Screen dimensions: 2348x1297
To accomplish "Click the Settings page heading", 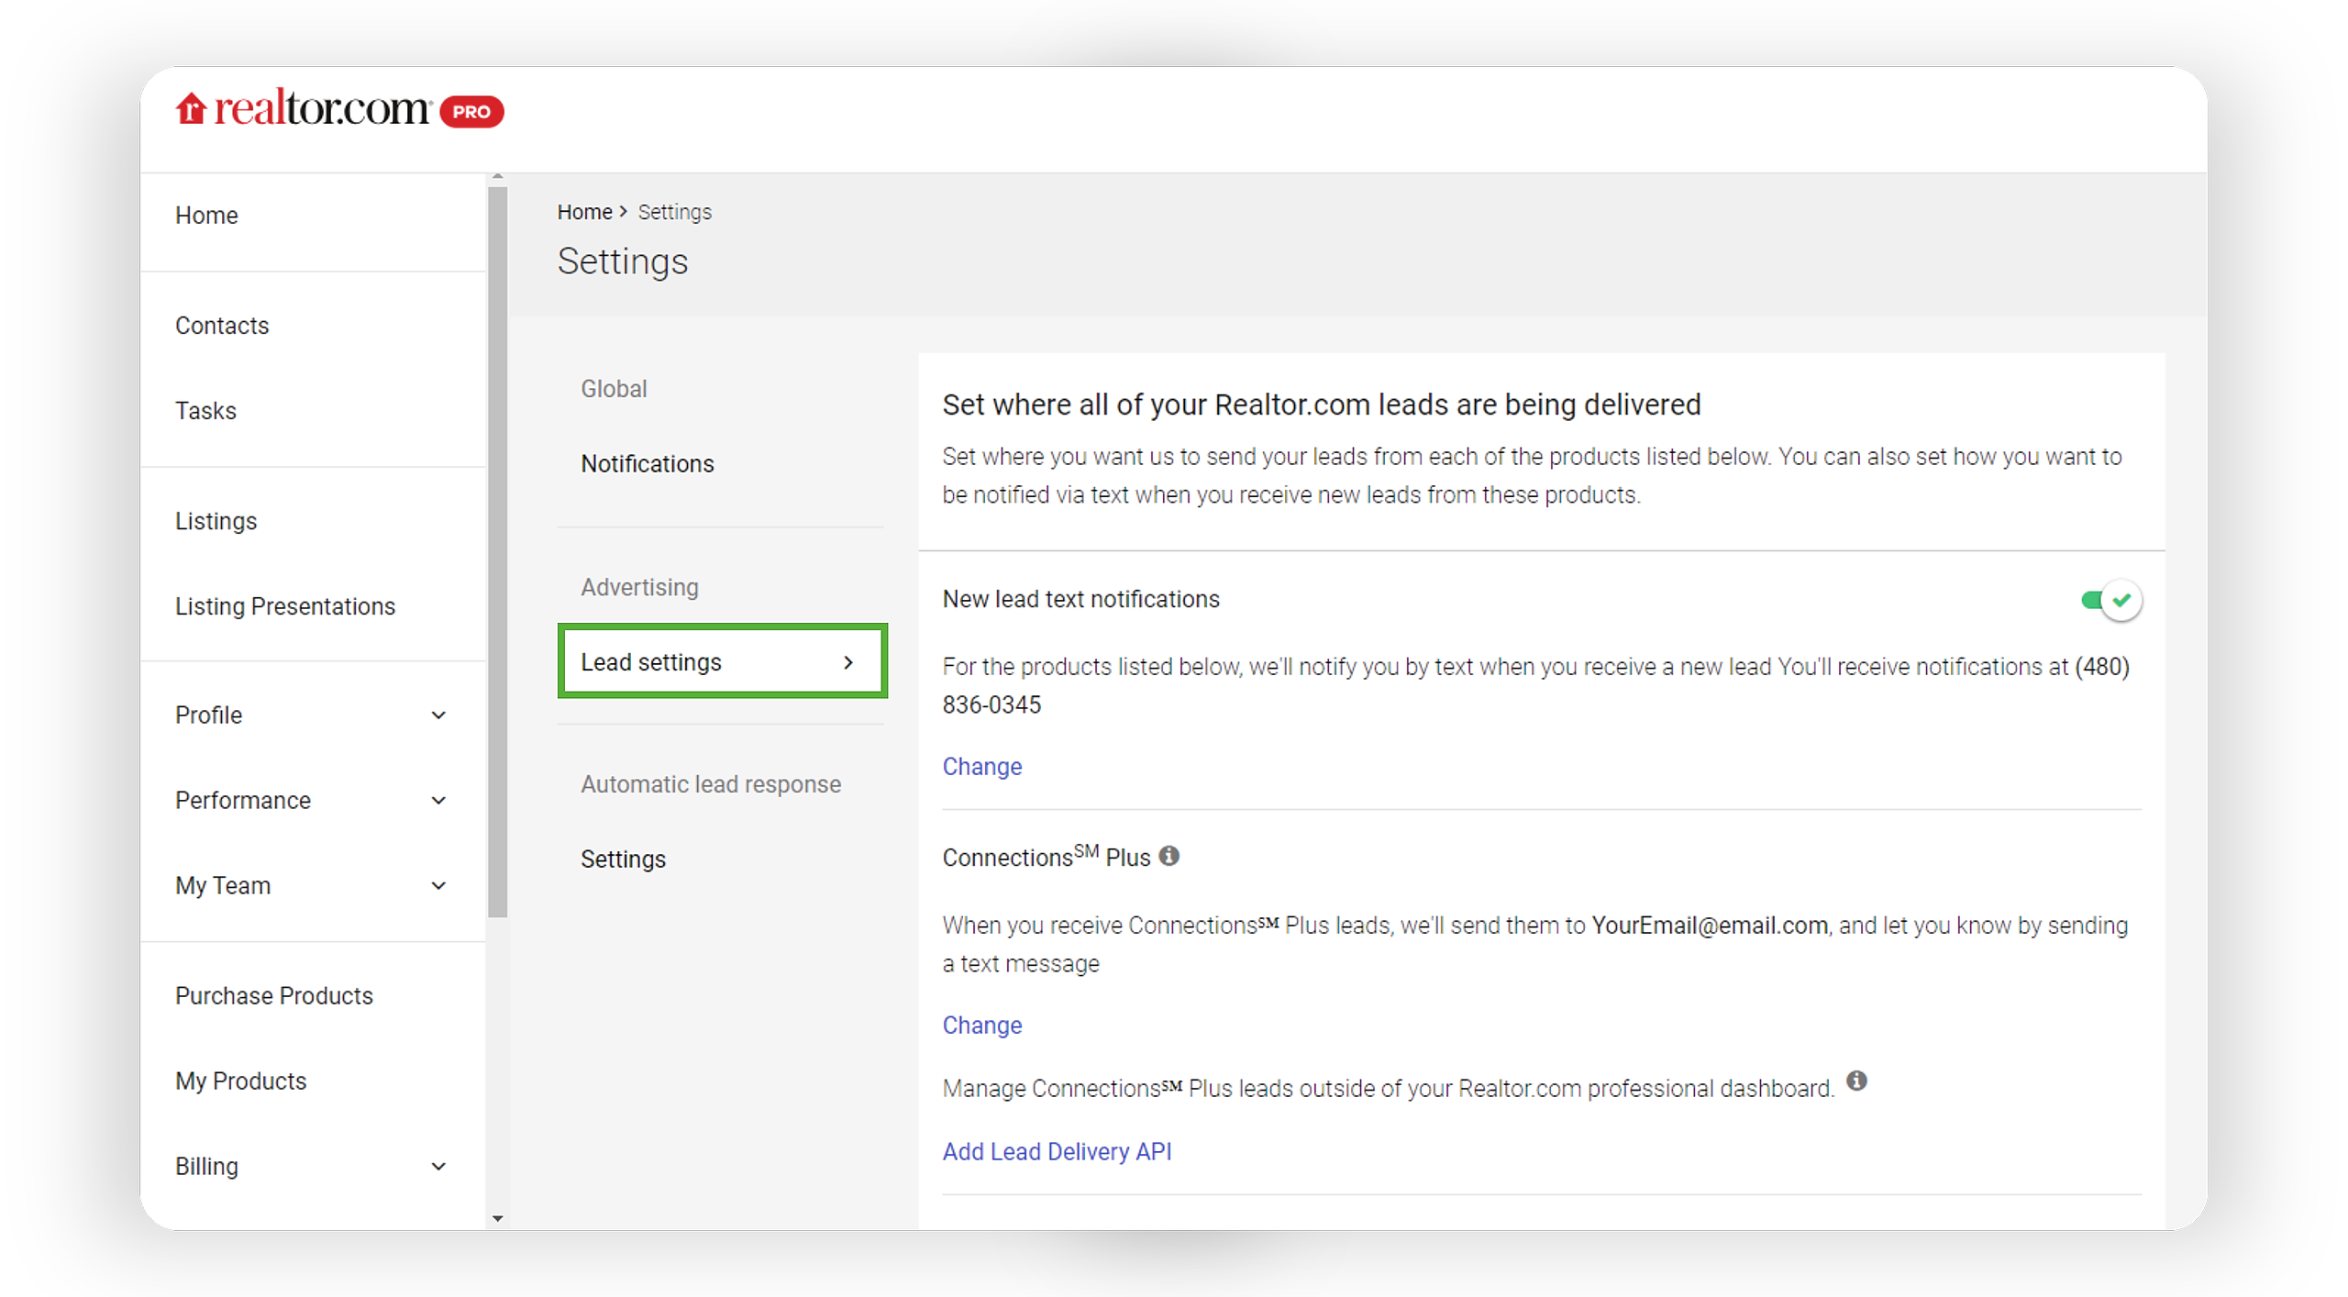I will point(623,261).
